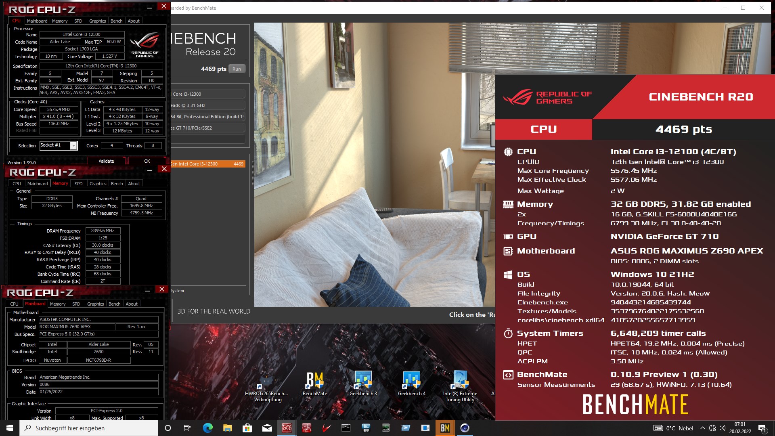Click Run button next to 4469 pts
This screenshot has width=775, height=436.
[237, 69]
